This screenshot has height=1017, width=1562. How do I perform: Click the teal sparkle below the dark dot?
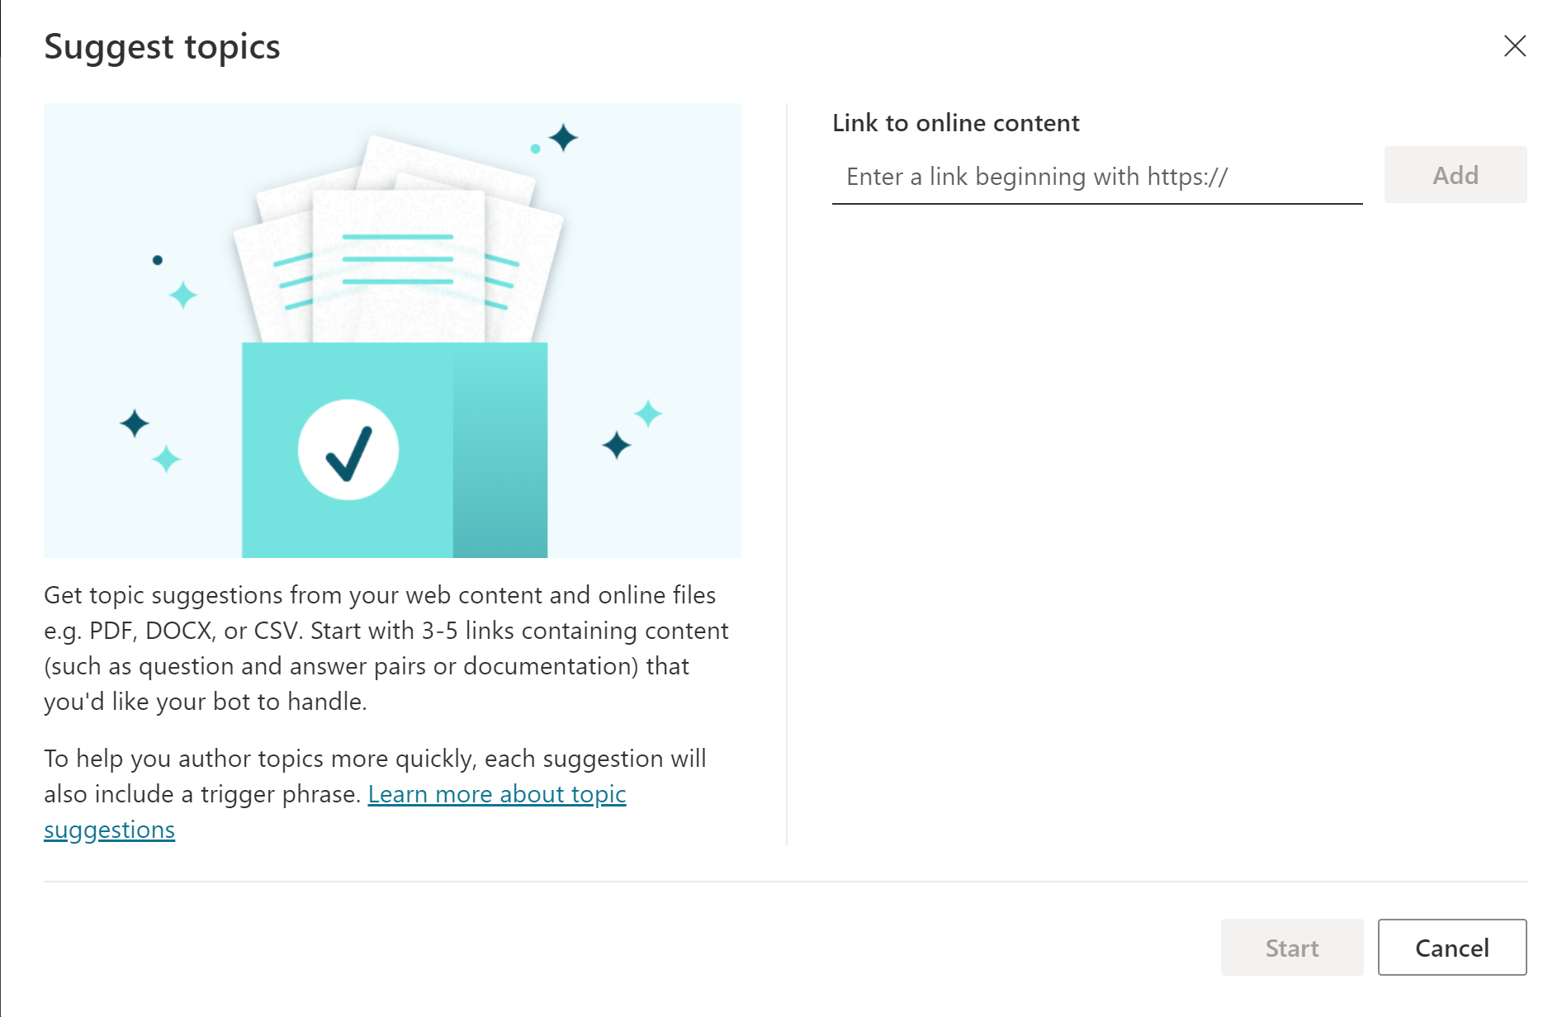[183, 295]
